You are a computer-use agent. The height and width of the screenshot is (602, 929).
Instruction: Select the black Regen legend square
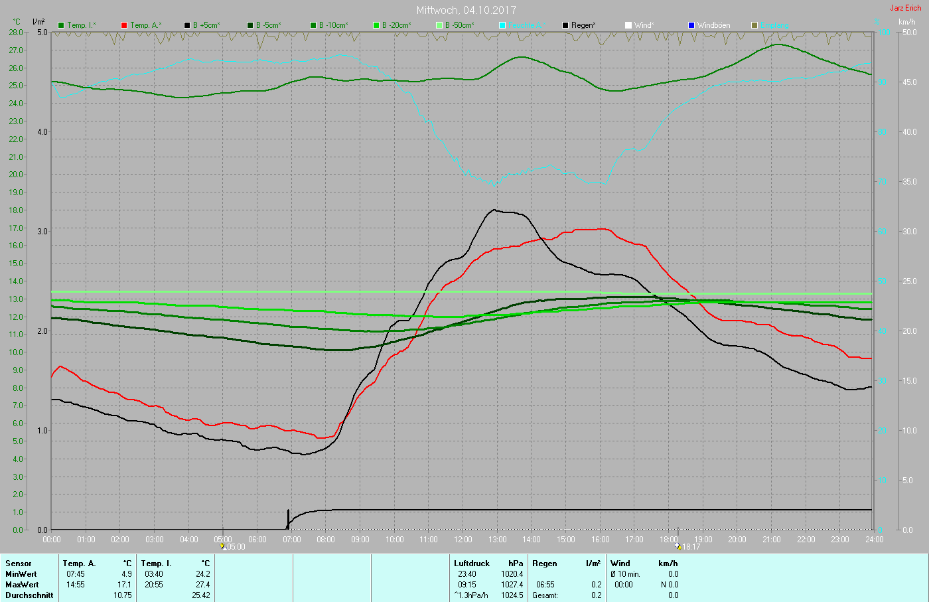coord(565,25)
